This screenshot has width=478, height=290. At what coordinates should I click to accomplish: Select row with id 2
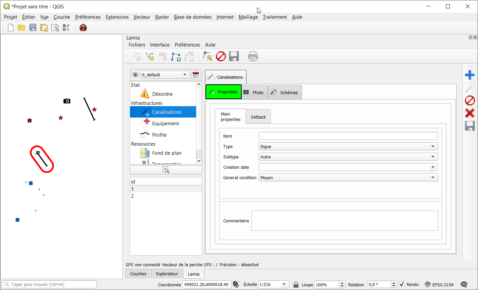coord(166,196)
